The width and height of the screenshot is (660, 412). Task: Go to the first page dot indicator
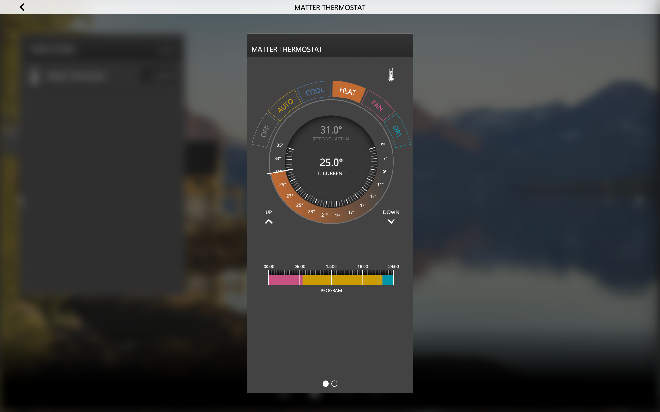pyautogui.click(x=325, y=383)
